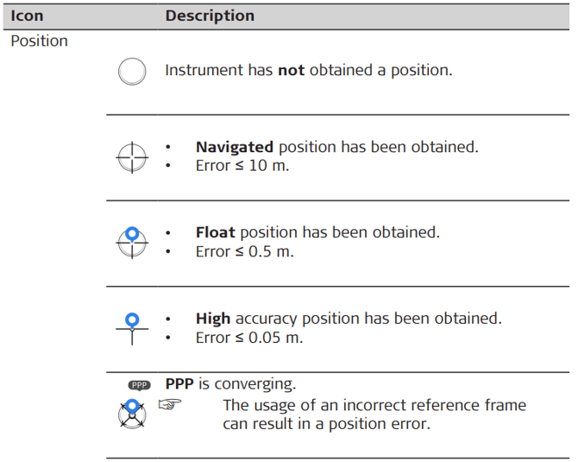Click the text 'Error ≤ 0.5 m.'
The height and width of the screenshot is (462, 578).
pyautogui.click(x=245, y=251)
